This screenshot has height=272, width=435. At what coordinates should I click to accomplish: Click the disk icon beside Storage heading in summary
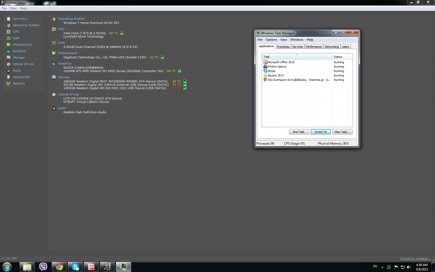click(x=54, y=77)
